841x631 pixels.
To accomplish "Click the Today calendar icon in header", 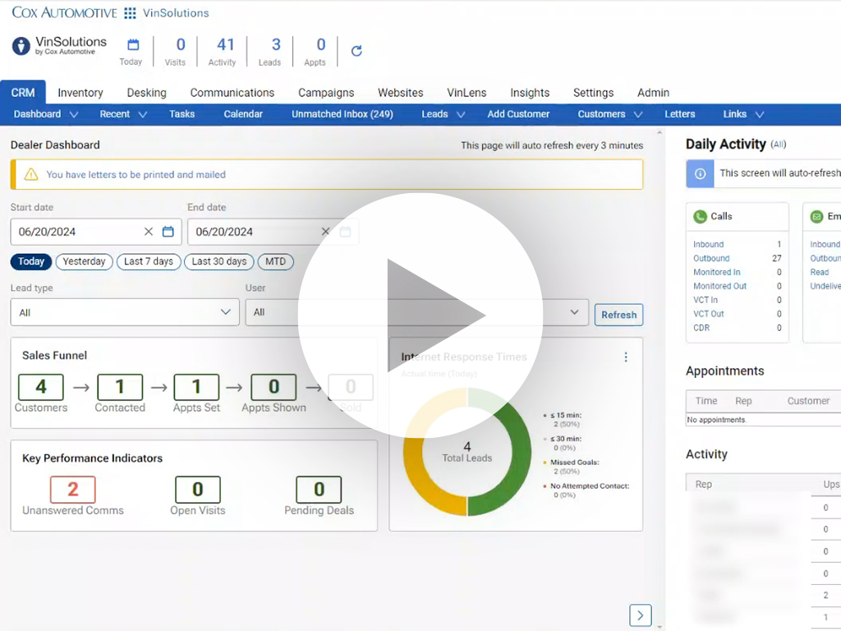I will pos(133,45).
